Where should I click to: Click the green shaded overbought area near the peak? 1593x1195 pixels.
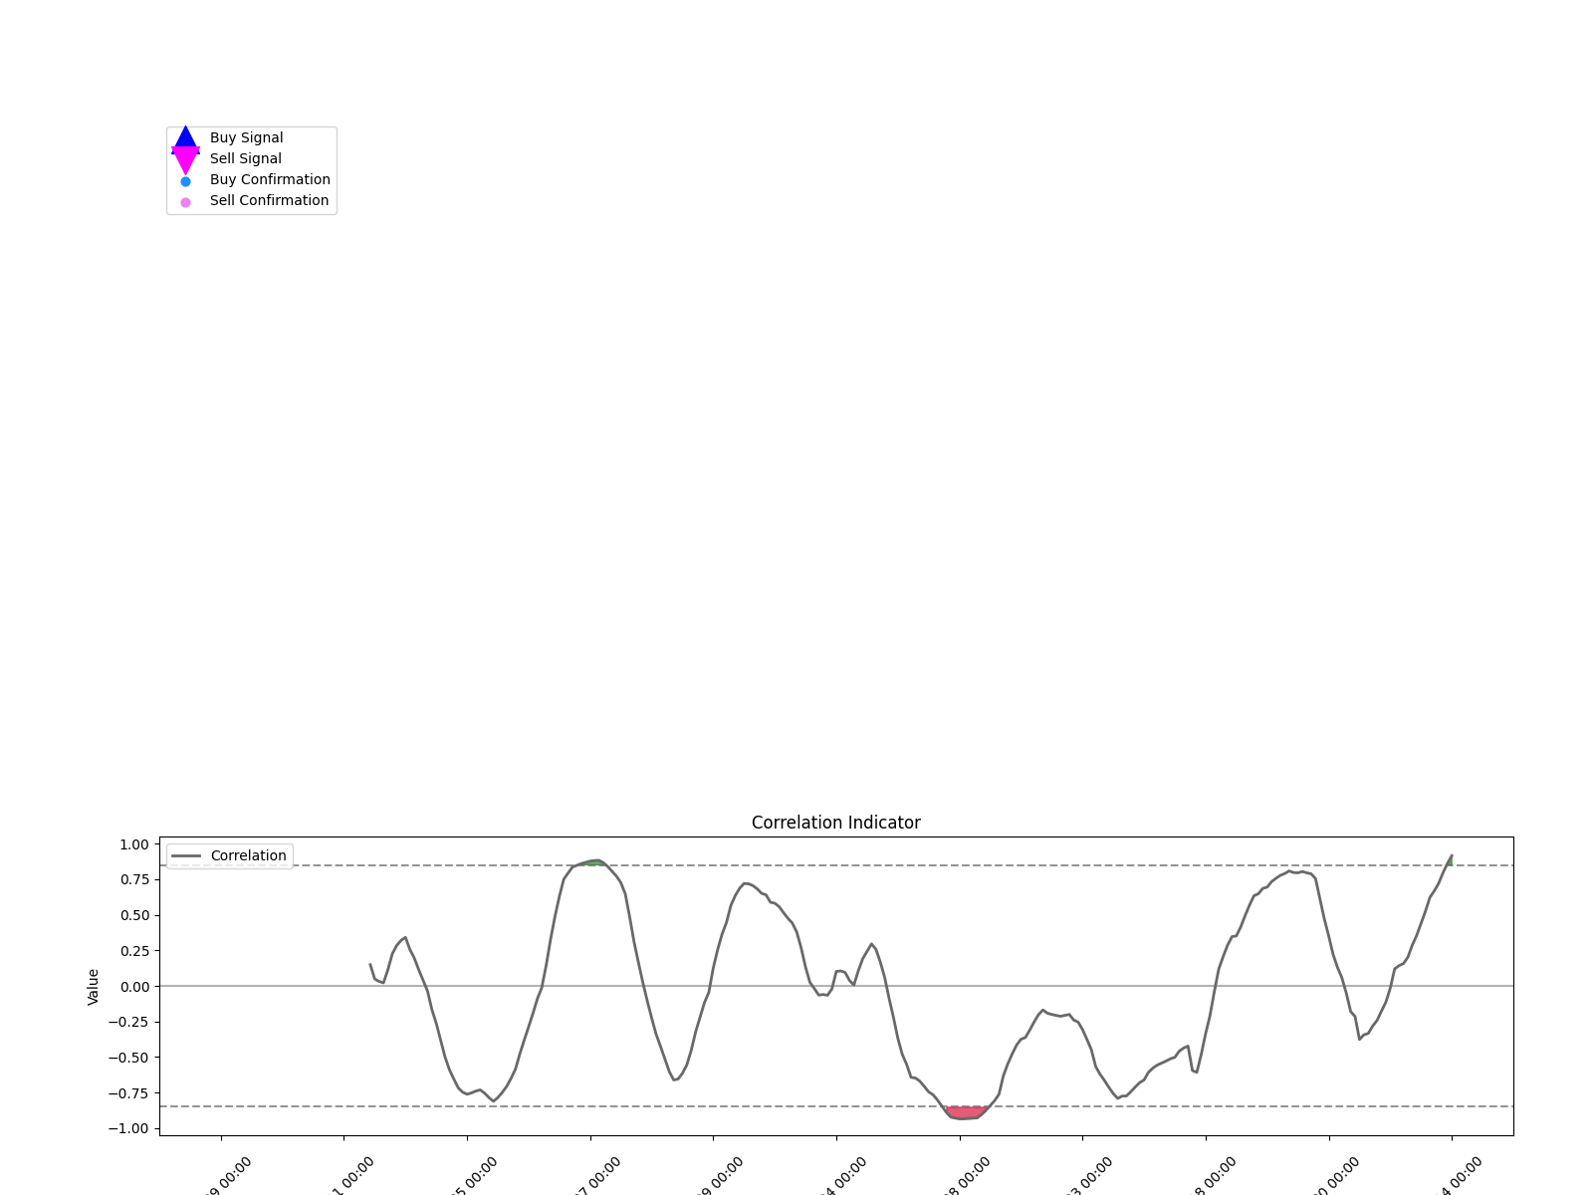(592, 863)
